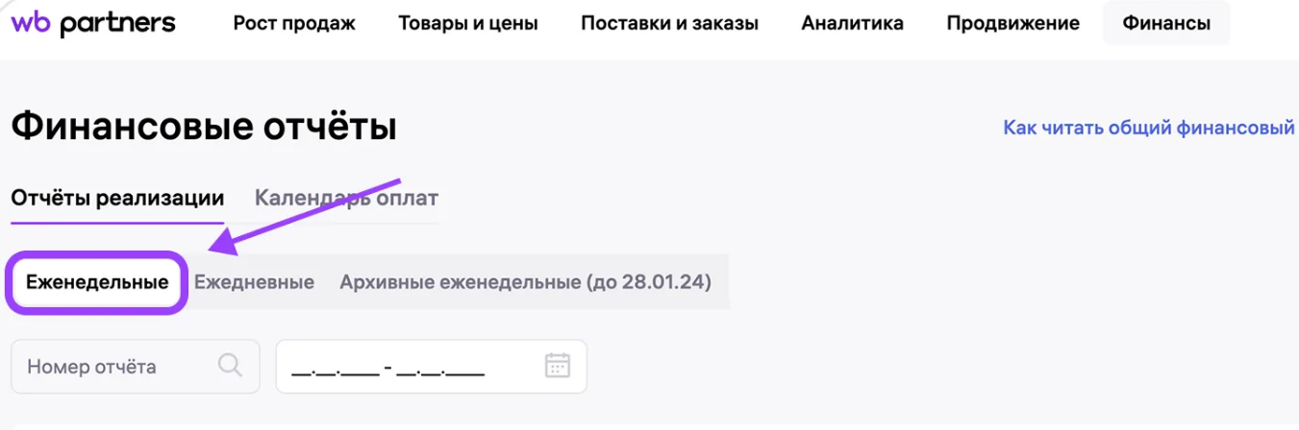Click the Финансовые отчёты page heading

point(204,127)
